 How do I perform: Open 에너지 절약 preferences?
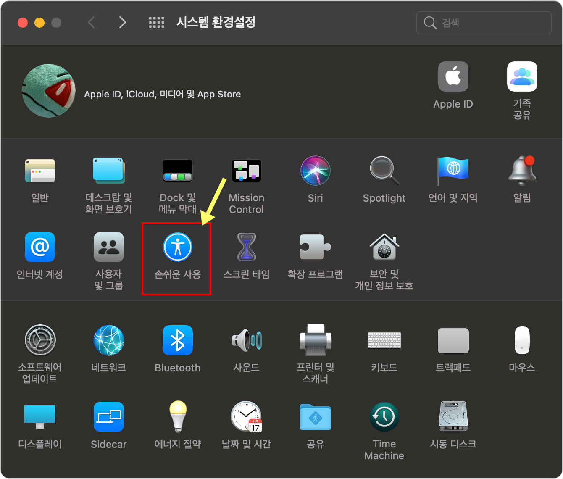178,416
